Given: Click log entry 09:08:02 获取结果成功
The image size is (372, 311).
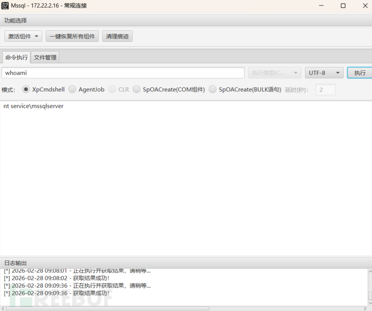Looking at the screenshot, I should click(57, 278).
